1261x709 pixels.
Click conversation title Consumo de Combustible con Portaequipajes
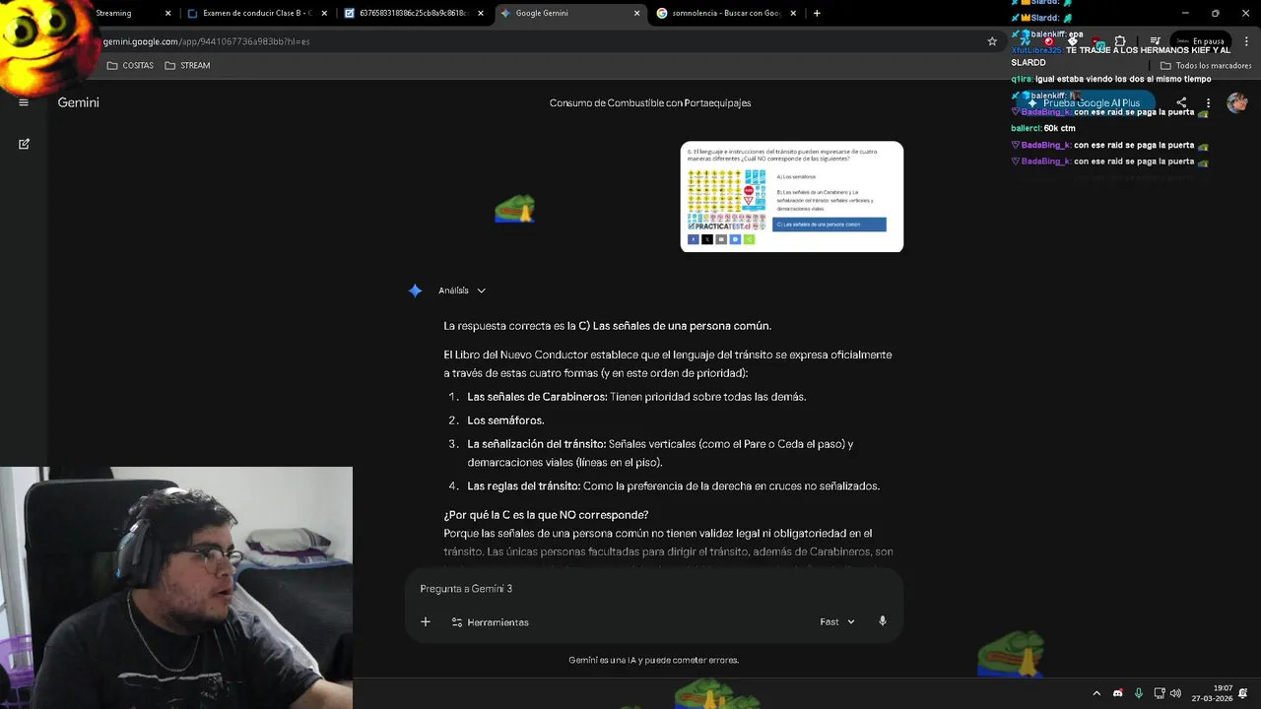point(650,102)
